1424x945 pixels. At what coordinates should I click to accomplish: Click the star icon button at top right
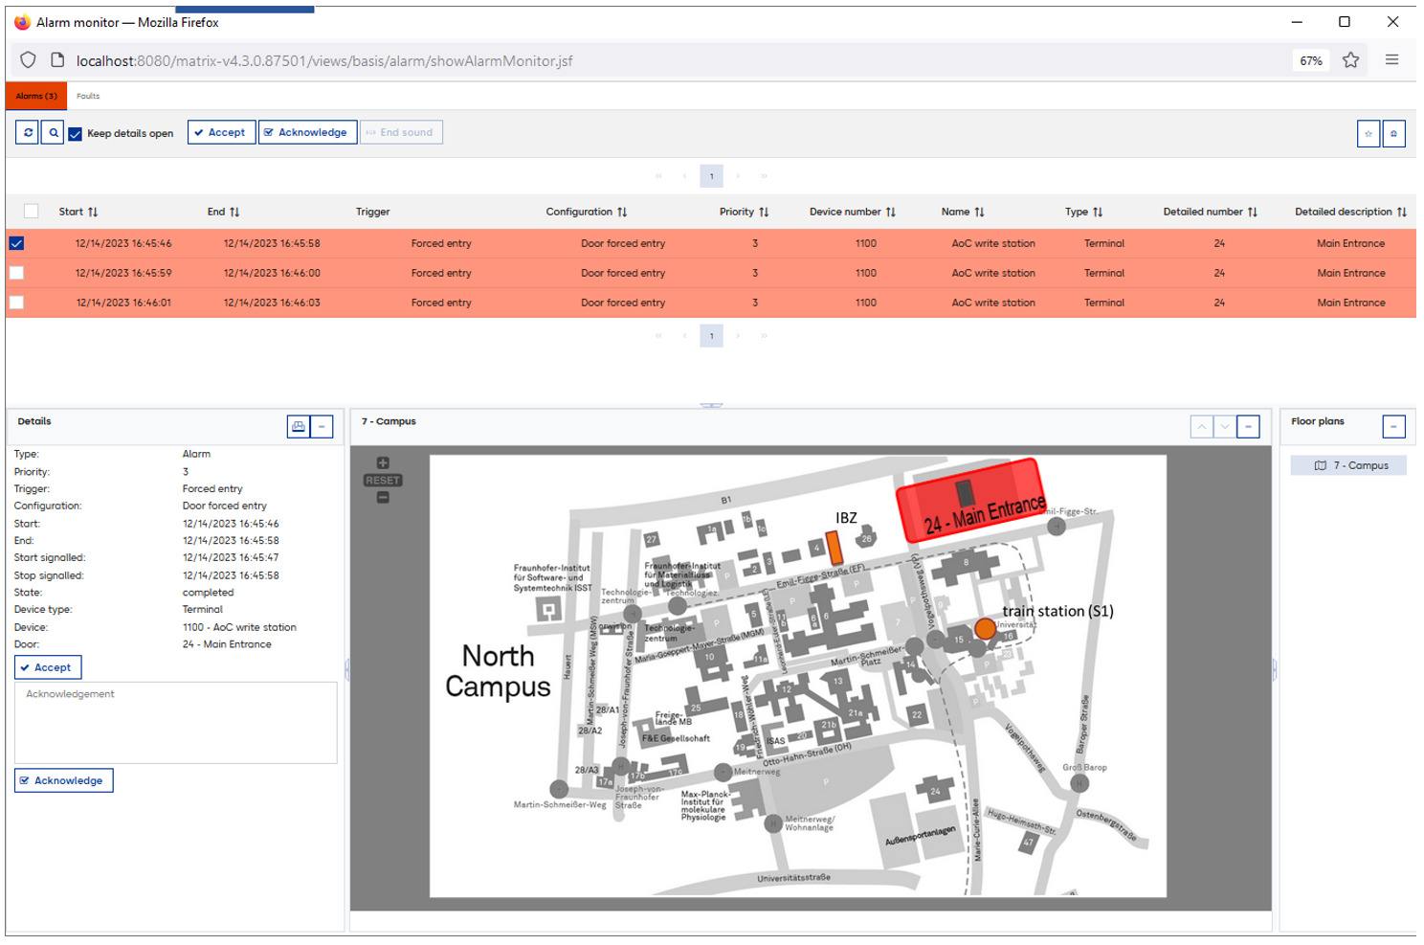1368,134
